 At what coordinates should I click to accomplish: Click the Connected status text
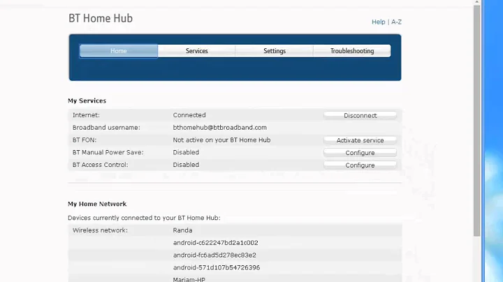click(189, 115)
